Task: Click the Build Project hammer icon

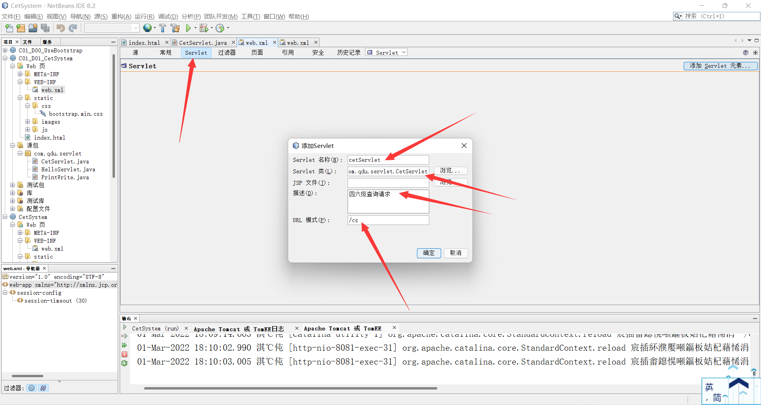Action: click(x=163, y=28)
